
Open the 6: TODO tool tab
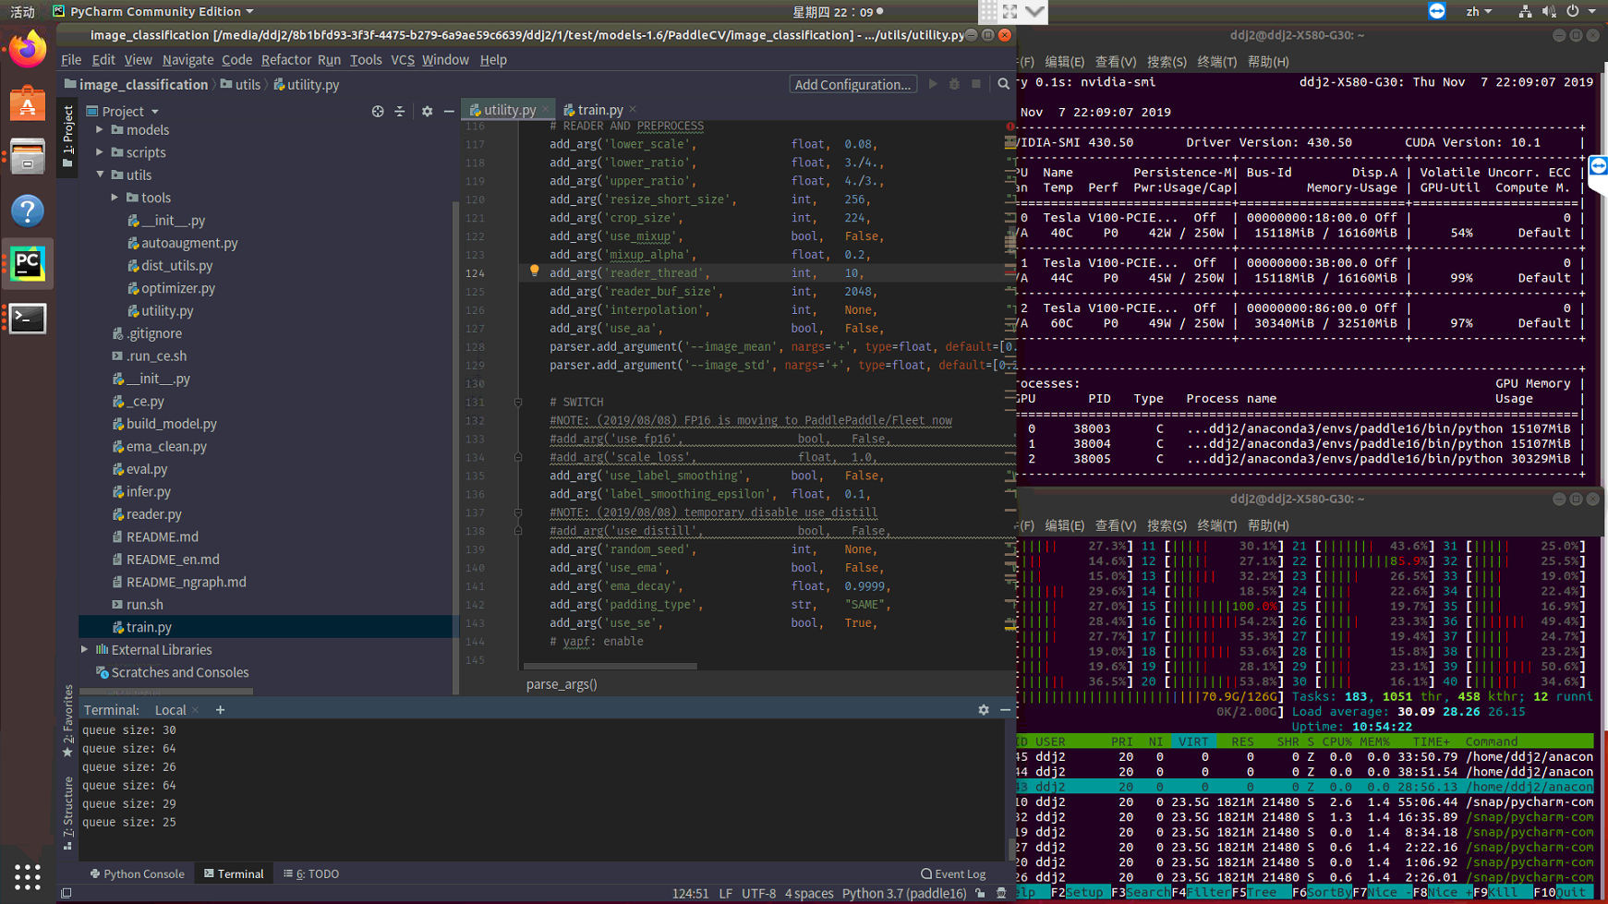(311, 874)
